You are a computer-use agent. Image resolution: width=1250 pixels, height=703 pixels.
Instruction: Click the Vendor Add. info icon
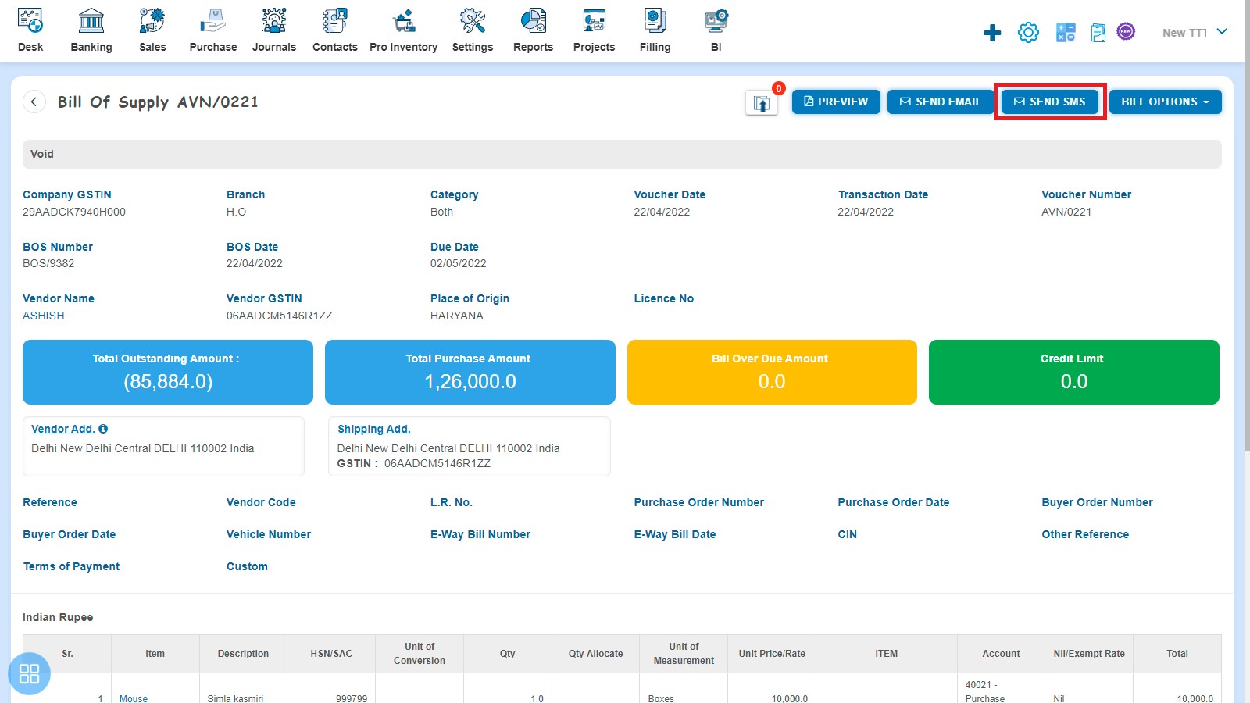click(x=103, y=429)
